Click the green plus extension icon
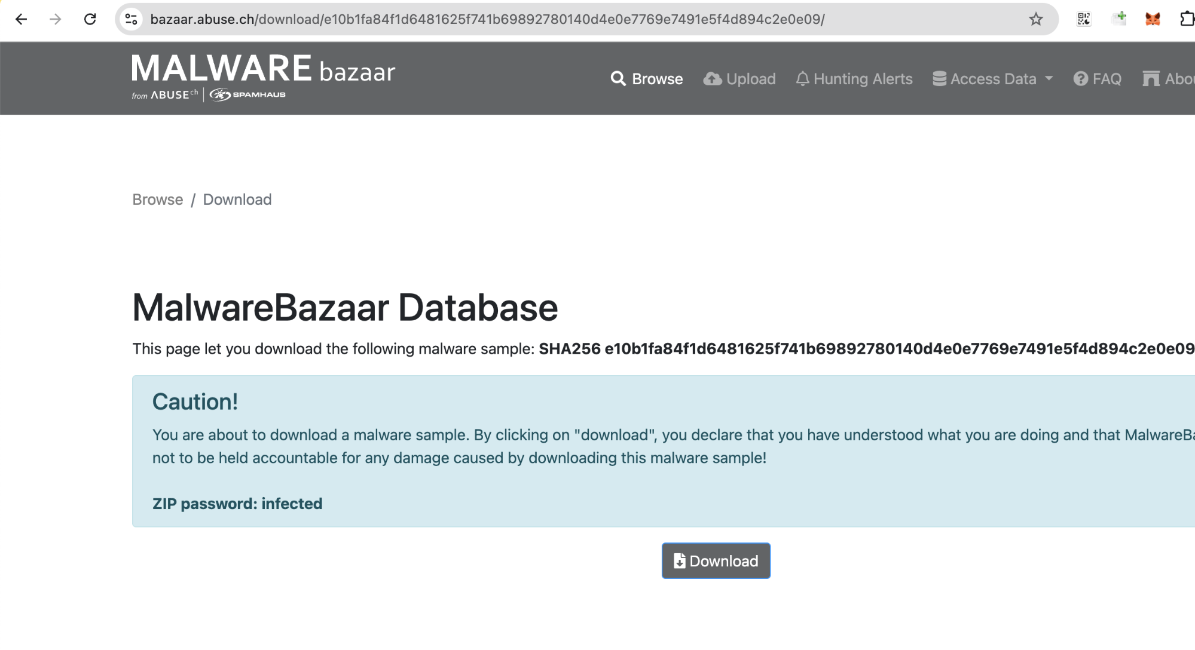 (x=1118, y=19)
